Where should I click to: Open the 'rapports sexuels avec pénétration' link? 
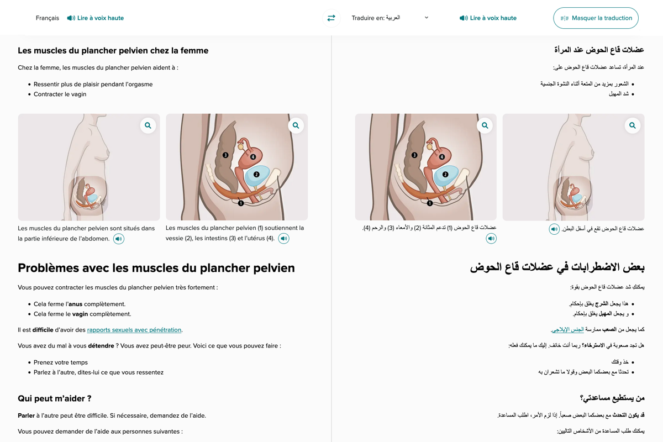tap(134, 330)
